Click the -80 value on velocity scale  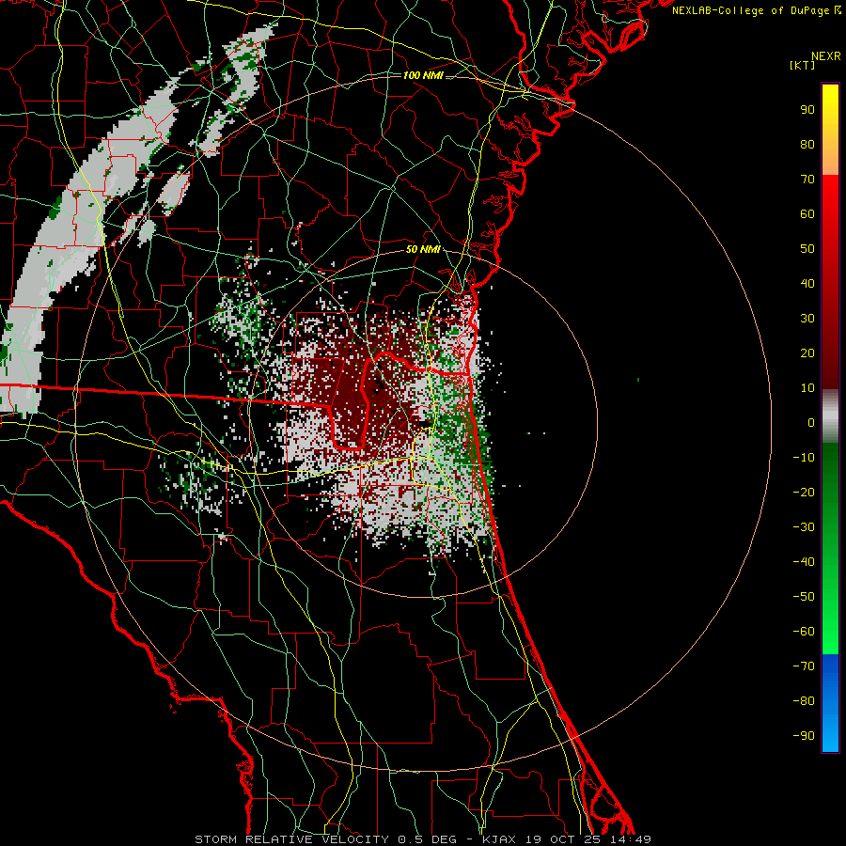click(804, 701)
